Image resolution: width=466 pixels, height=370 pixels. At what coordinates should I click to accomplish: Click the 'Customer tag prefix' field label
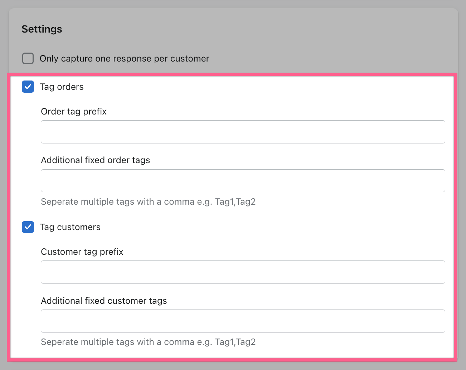(x=82, y=252)
